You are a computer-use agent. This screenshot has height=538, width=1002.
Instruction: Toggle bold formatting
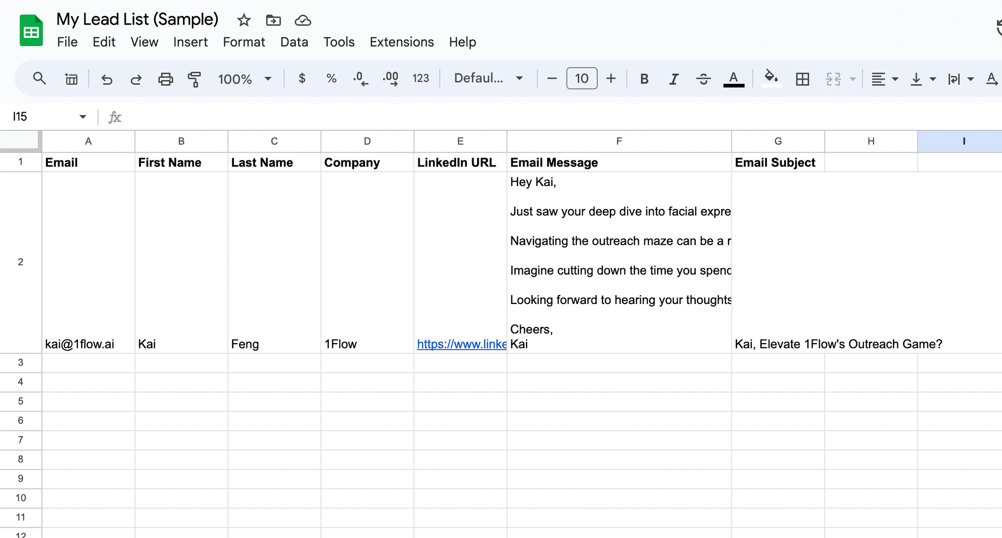(644, 79)
